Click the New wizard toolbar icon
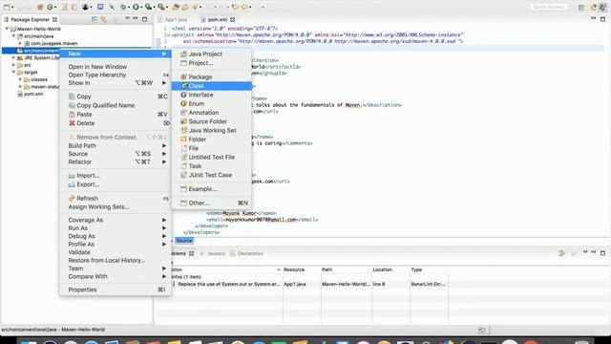The width and height of the screenshot is (611, 344). point(7,7)
